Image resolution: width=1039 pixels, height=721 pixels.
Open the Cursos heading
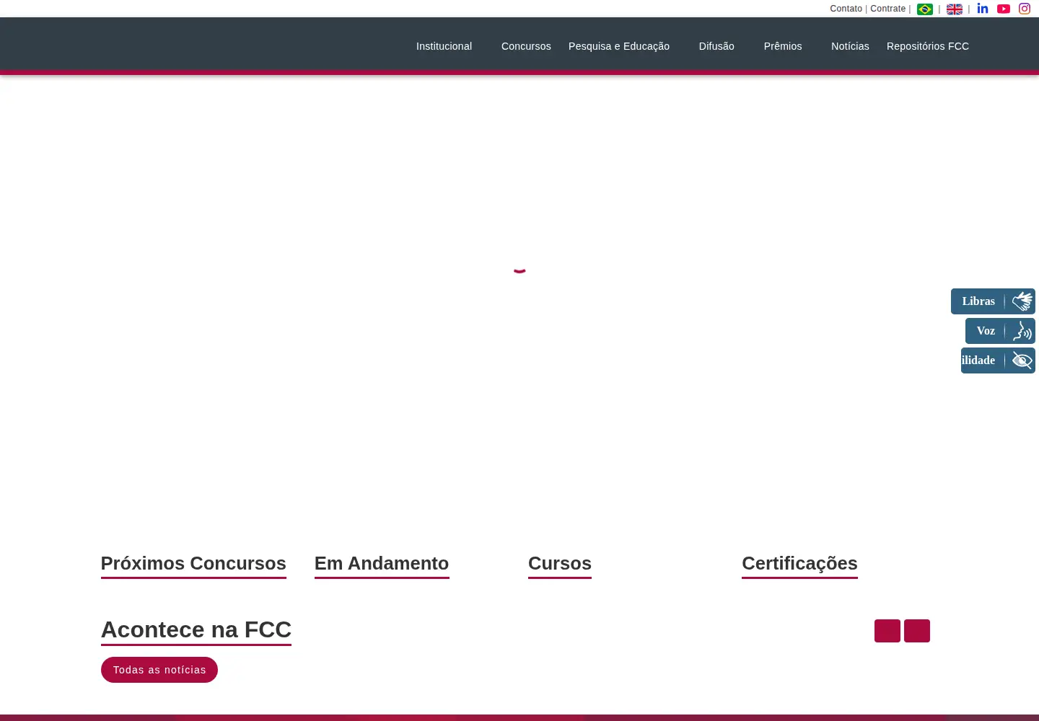pyautogui.click(x=560, y=564)
